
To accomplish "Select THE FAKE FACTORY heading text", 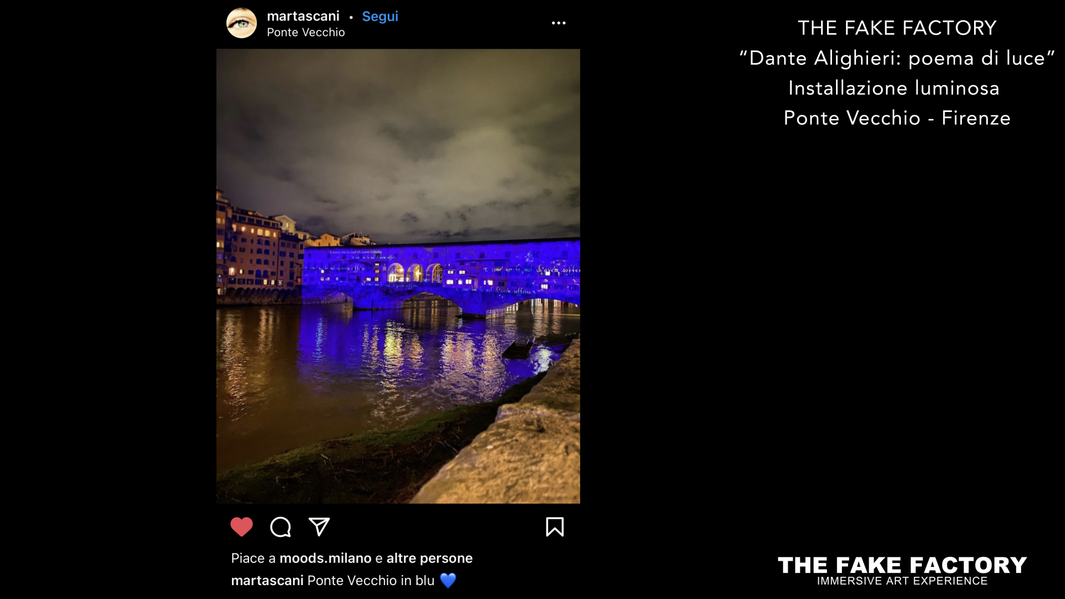I will pyautogui.click(x=897, y=28).
